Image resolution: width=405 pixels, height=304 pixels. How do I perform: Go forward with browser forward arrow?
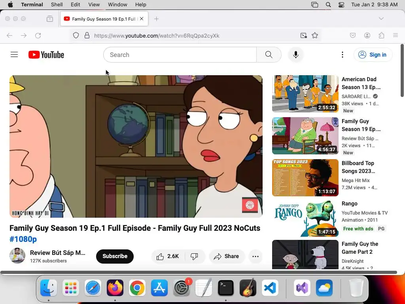pyautogui.click(x=24, y=35)
